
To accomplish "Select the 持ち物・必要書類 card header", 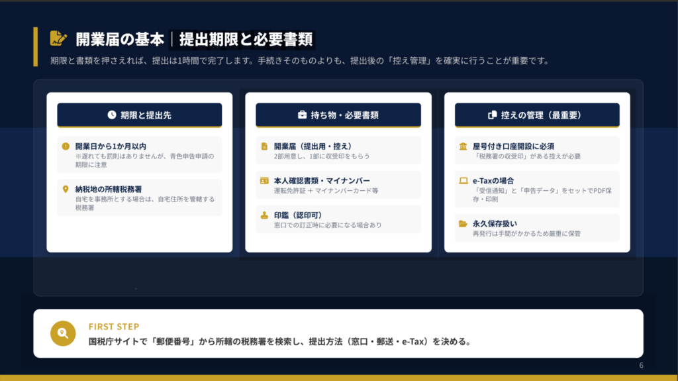I will click(x=338, y=115).
